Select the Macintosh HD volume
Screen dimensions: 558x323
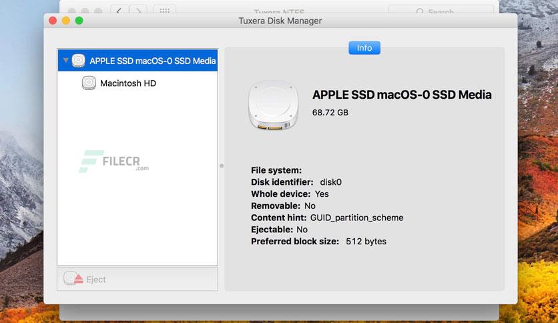point(137,83)
